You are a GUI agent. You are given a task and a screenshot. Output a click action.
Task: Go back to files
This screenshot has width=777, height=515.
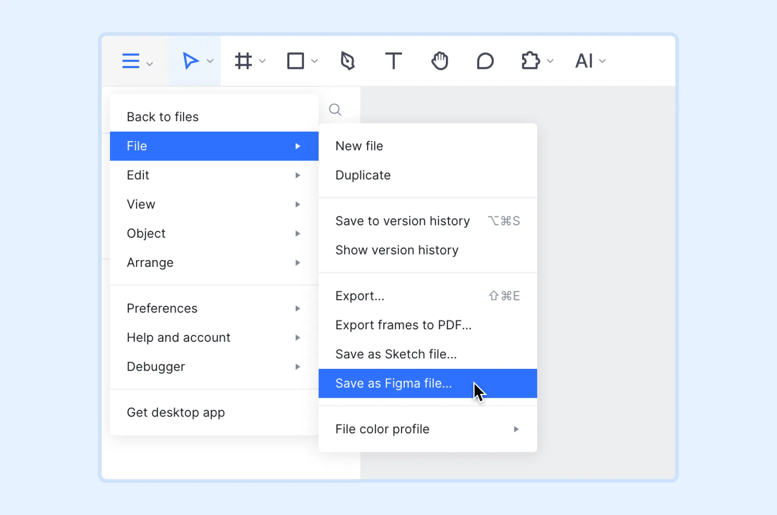214,117
